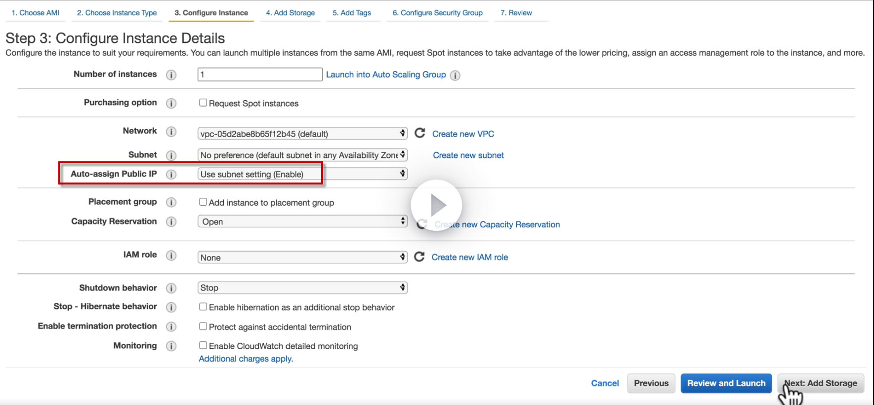The image size is (874, 405).
Task: Enable CloudWatch detailed monitoring checkbox
Action: 203,345
